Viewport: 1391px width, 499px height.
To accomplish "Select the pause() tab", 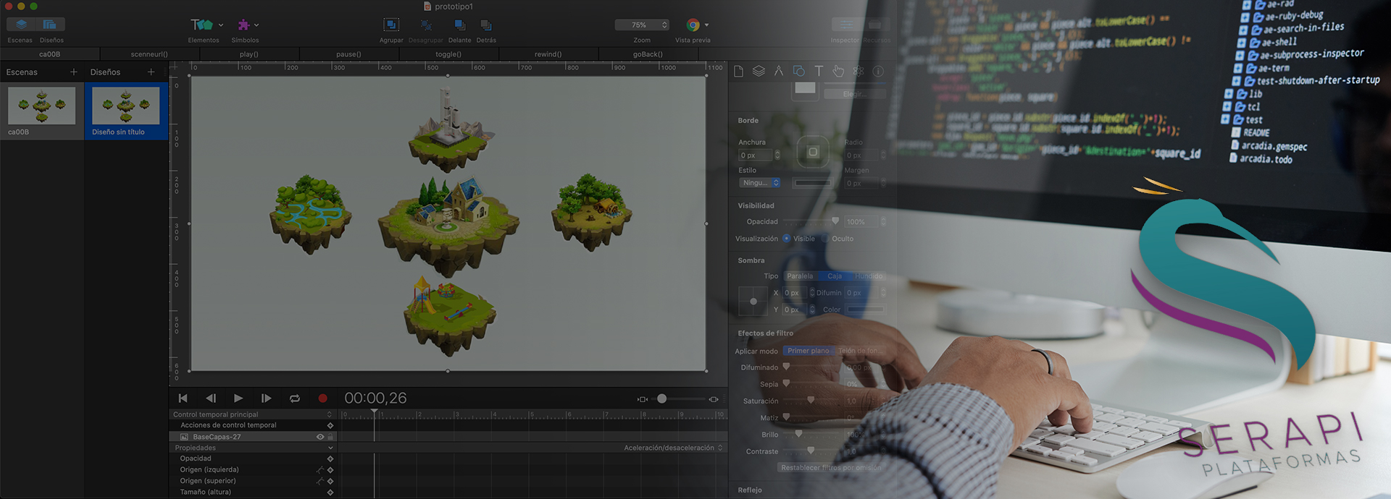I will tap(348, 54).
